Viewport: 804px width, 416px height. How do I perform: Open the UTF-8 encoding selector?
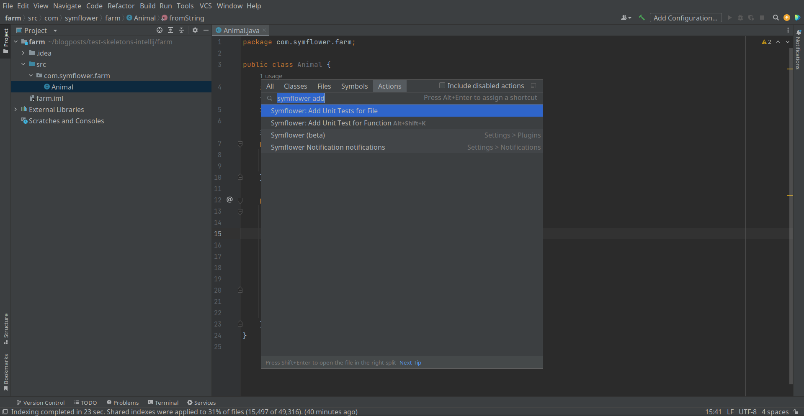(747, 412)
